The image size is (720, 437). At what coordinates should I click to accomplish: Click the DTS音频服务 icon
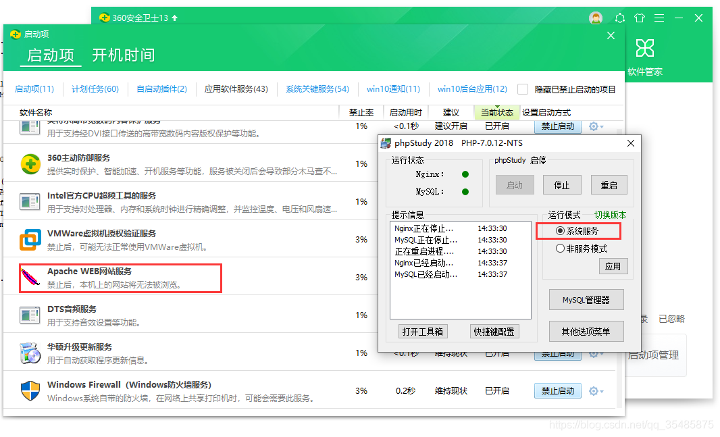coord(30,315)
